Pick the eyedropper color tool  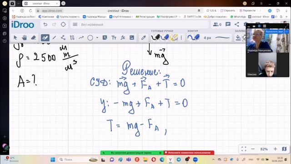[143, 38]
